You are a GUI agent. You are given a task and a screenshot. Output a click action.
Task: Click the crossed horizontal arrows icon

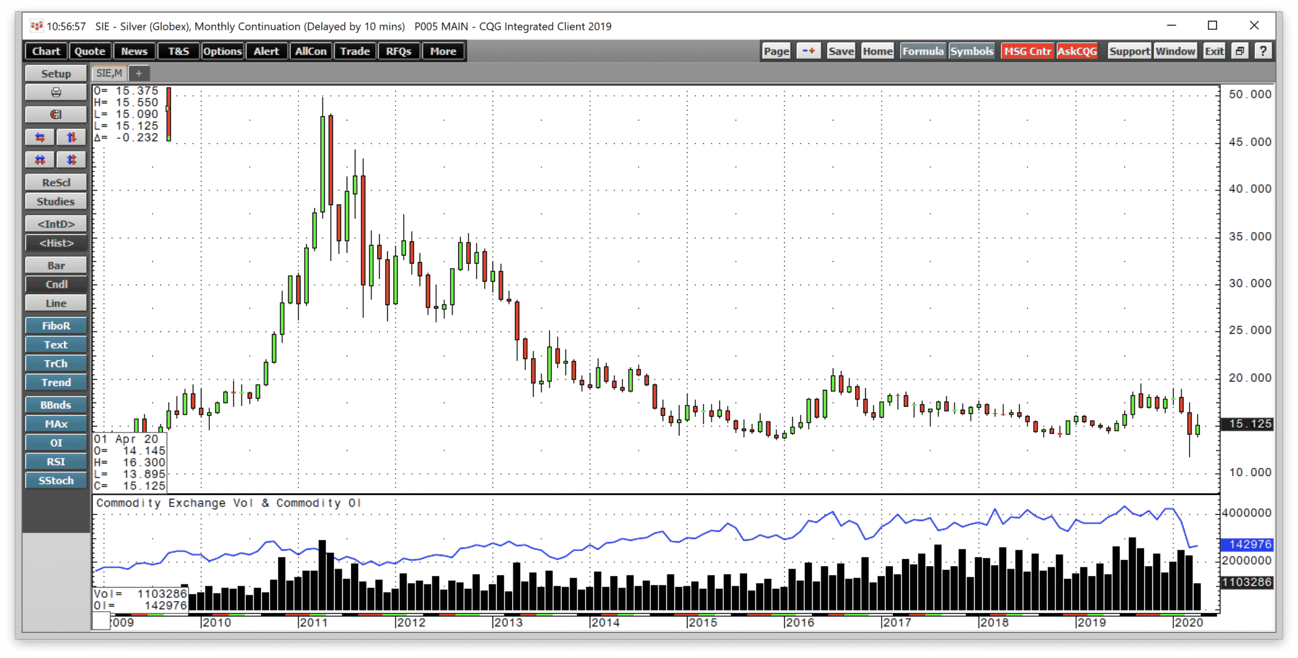(40, 160)
